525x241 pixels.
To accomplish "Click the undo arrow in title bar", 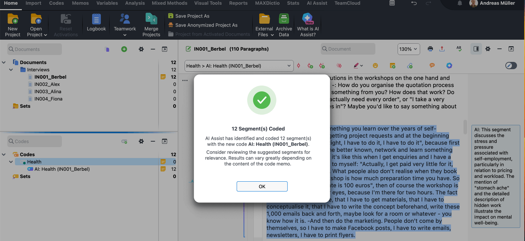I will pyautogui.click(x=414, y=3).
